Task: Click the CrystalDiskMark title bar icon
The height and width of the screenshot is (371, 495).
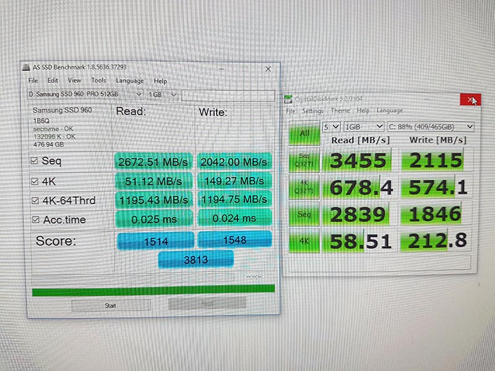Action: point(288,99)
